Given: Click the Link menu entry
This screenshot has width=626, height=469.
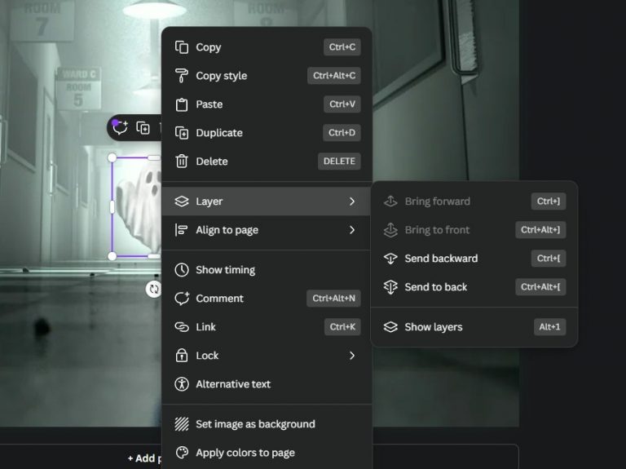Looking at the screenshot, I should coord(205,327).
